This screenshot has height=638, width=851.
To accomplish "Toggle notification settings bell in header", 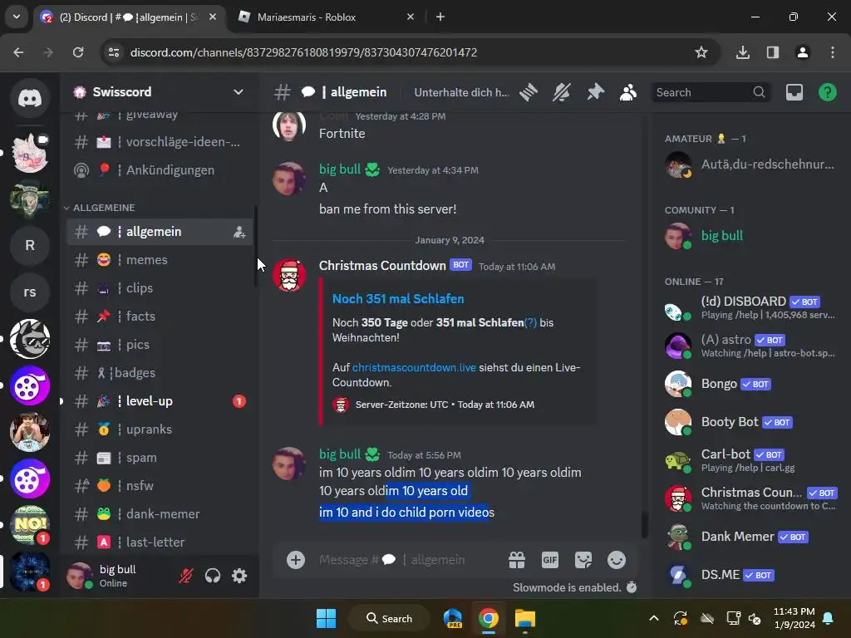I will 562,92.
